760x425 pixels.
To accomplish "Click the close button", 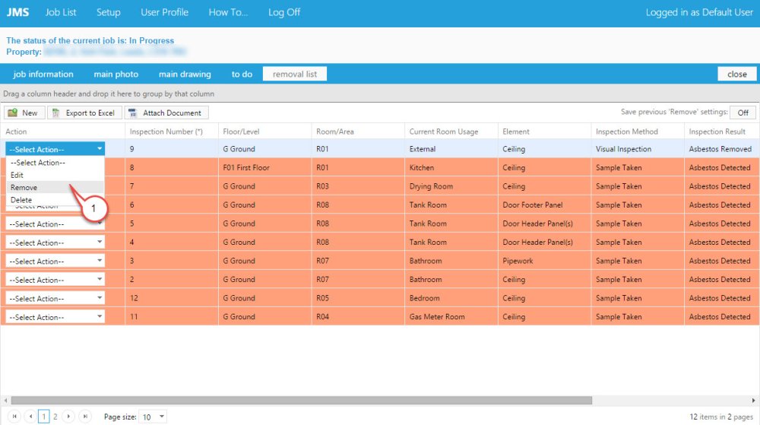I will point(736,75).
